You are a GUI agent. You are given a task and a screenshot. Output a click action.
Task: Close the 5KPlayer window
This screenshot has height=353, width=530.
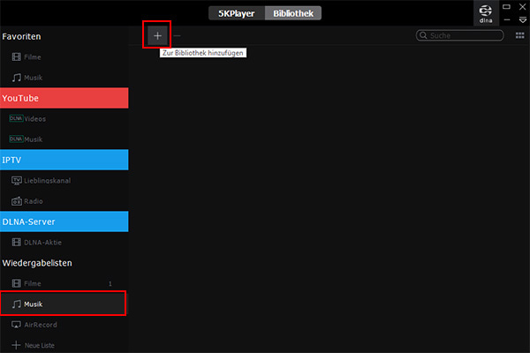pyautogui.click(x=523, y=6)
